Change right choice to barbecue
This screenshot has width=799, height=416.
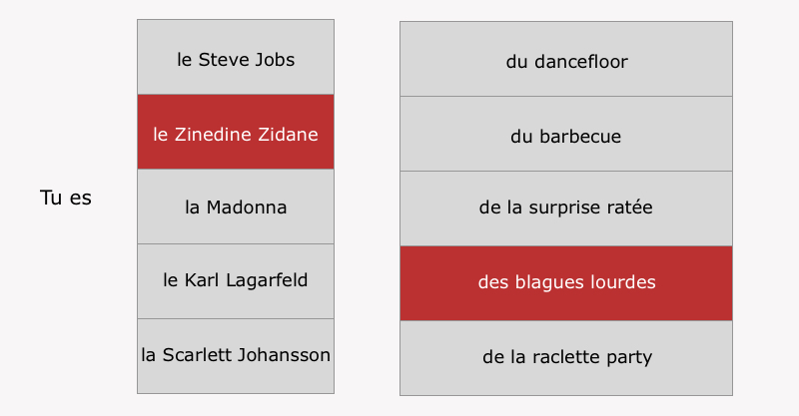pyautogui.click(x=566, y=134)
